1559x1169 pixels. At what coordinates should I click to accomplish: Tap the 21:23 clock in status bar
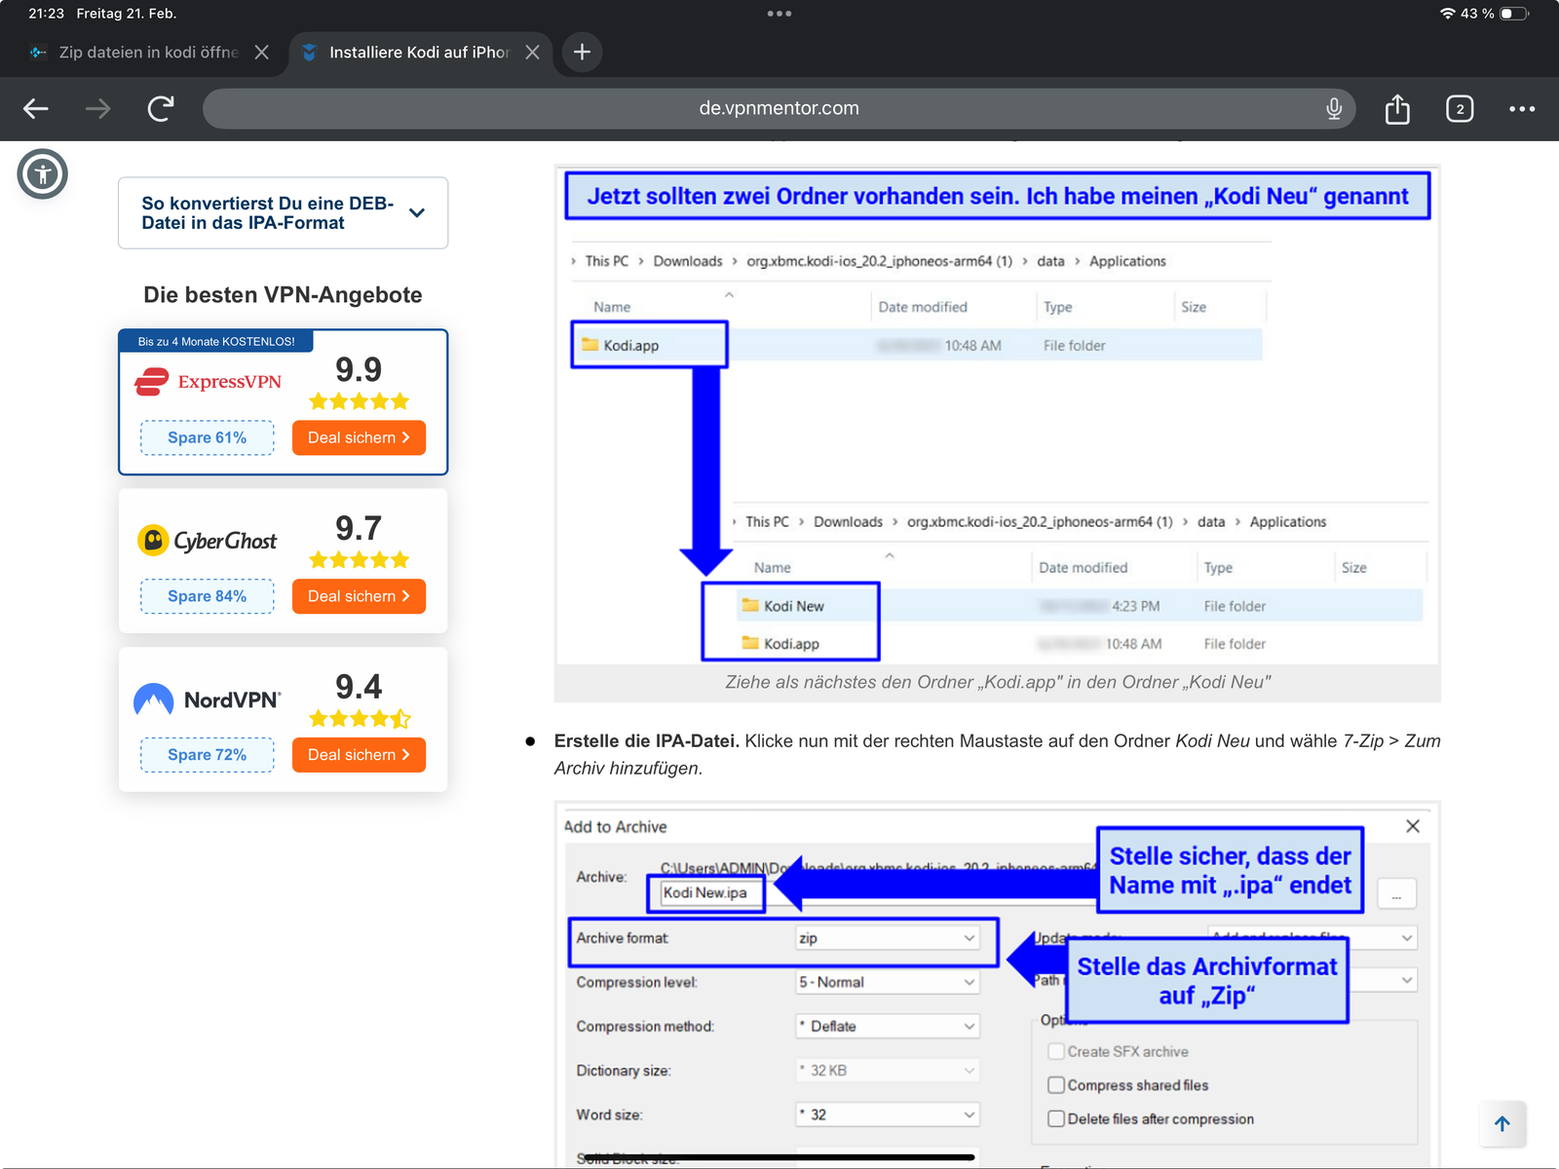(47, 14)
